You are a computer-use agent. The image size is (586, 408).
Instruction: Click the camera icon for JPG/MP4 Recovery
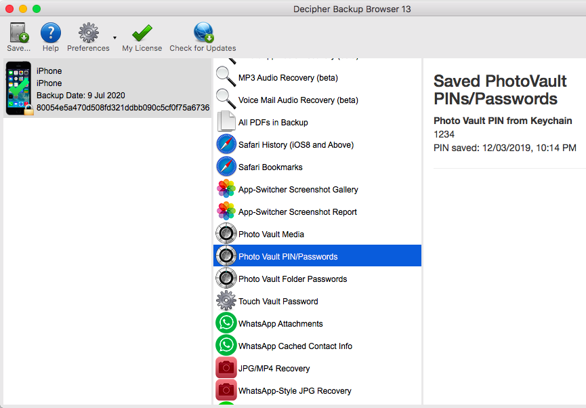click(x=226, y=367)
